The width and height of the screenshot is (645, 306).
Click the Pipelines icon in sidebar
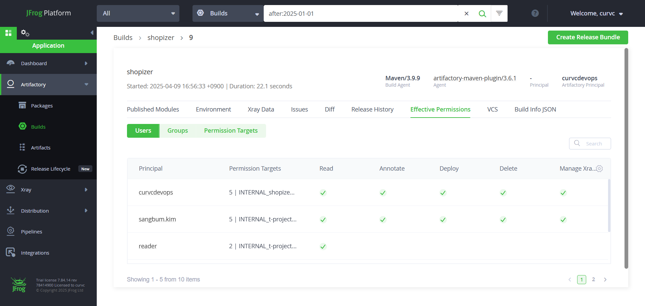(x=11, y=231)
